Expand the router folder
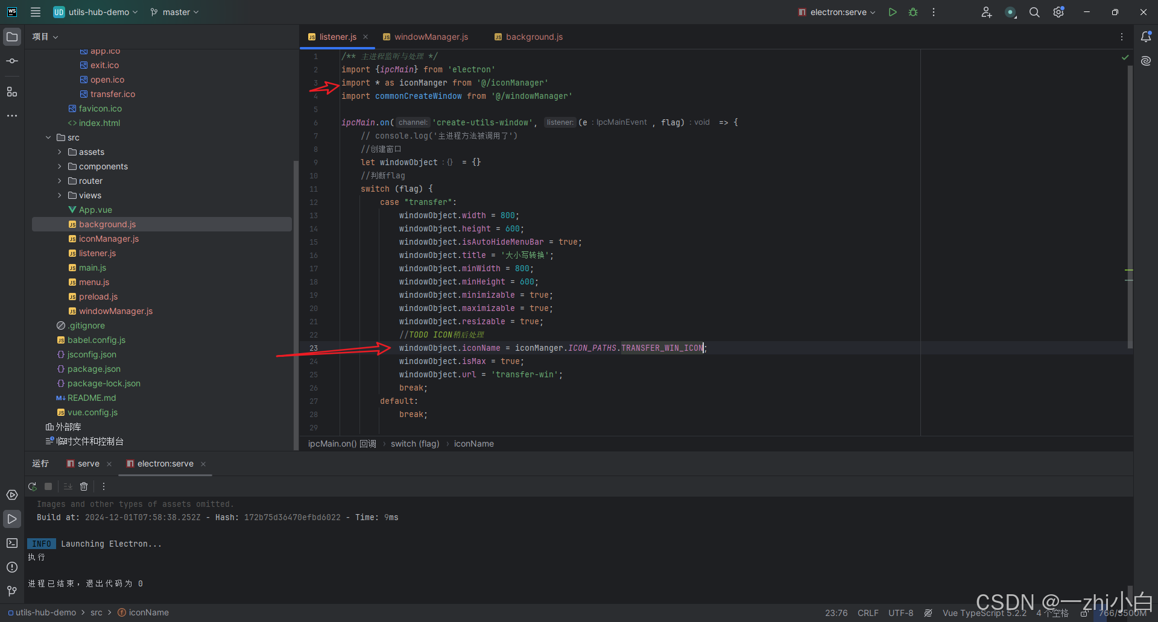1158x622 pixels. 60,181
